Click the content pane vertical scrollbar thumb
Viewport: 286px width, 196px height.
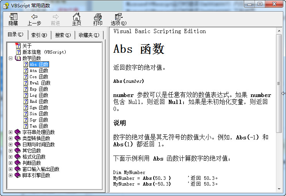click(x=279, y=83)
